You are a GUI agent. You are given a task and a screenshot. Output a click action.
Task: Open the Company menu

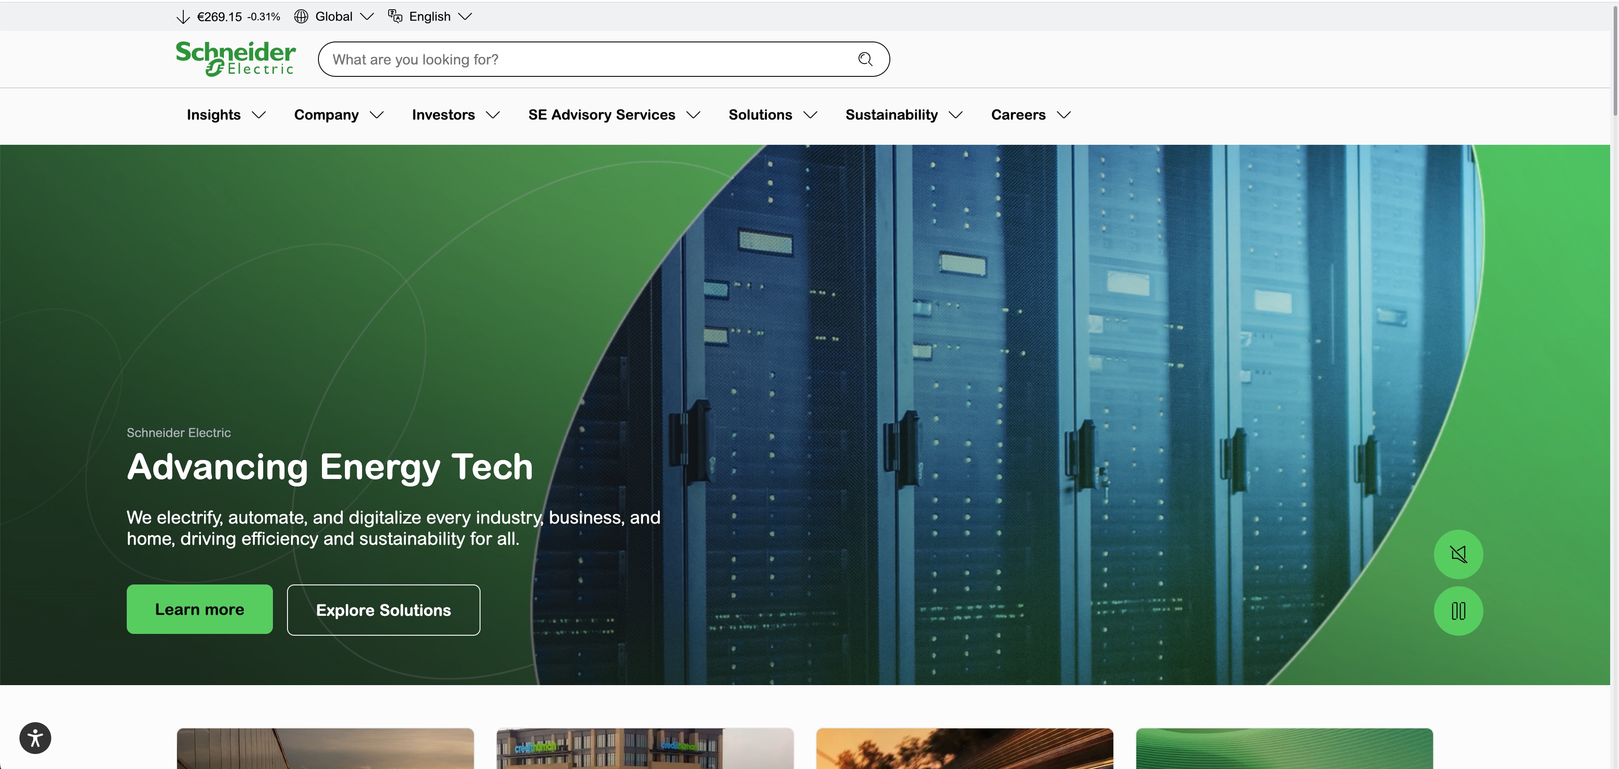click(326, 115)
